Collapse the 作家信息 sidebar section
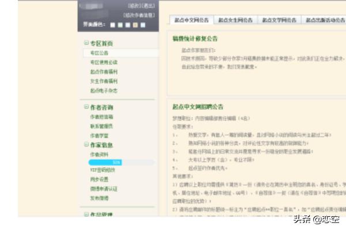This screenshot has width=346, height=230. point(86,144)
